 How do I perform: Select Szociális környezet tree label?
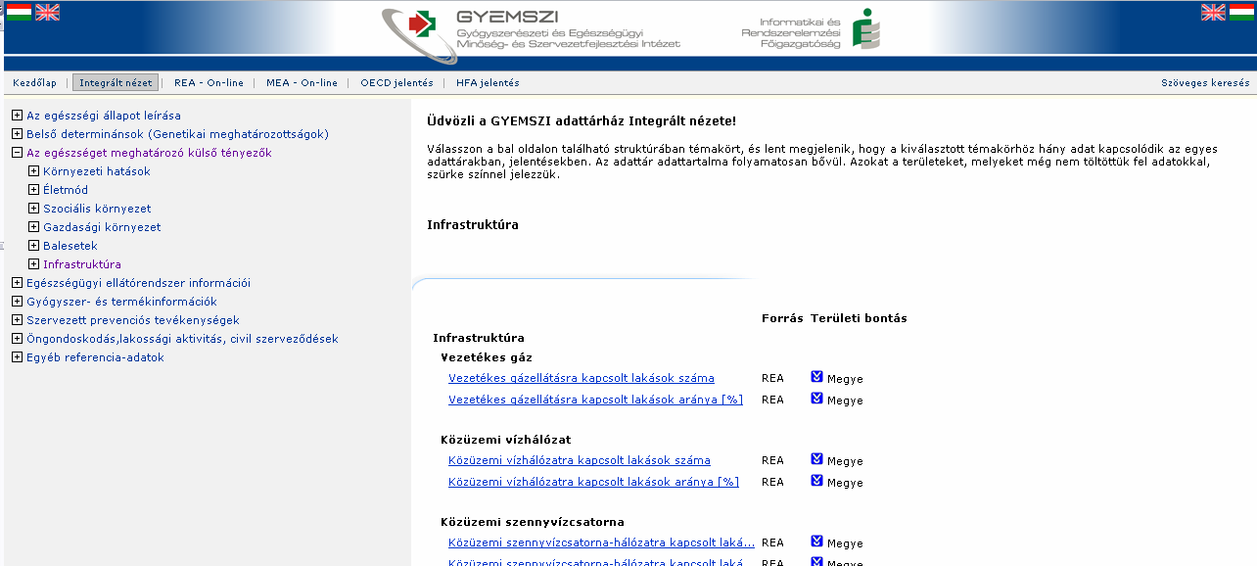[x=97, y=209]
